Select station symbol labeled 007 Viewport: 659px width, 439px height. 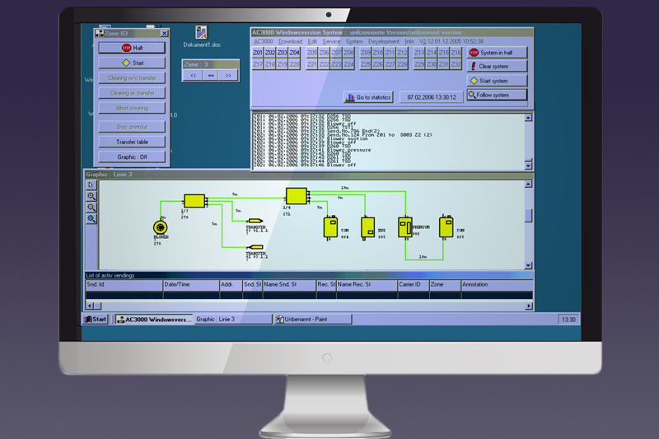446,227
